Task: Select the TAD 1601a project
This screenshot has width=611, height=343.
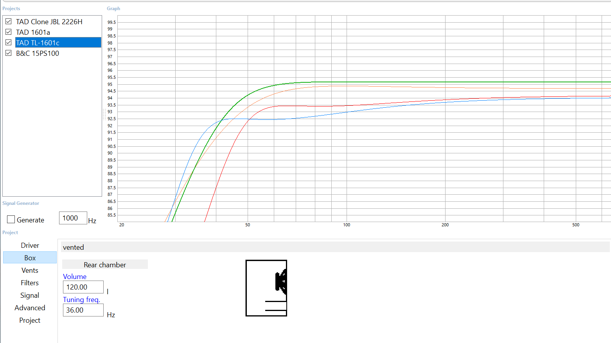Action: (x=33, y=32)
